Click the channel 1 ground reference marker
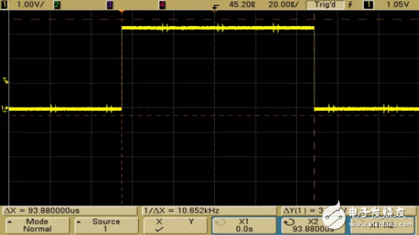The image size is (419, 235). tap(5, 108)
